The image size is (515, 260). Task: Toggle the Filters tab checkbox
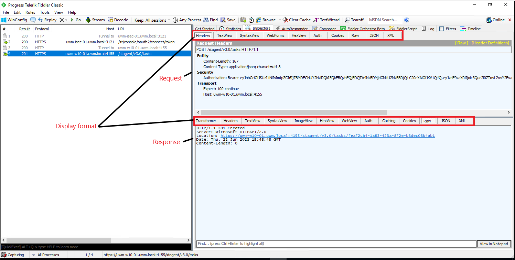point(442,29)
